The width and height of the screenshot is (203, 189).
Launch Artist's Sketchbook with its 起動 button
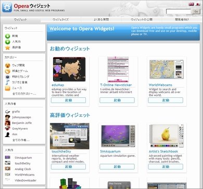[x=166, y=167]
